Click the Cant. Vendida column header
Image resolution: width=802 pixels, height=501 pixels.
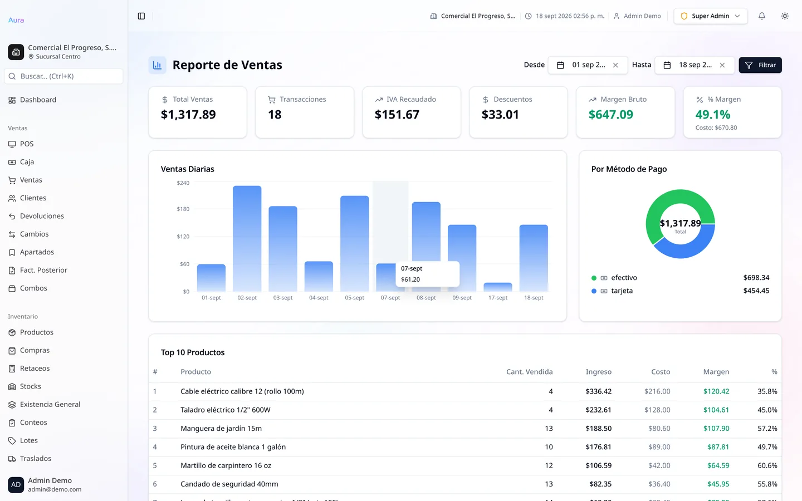click(530, 372)
